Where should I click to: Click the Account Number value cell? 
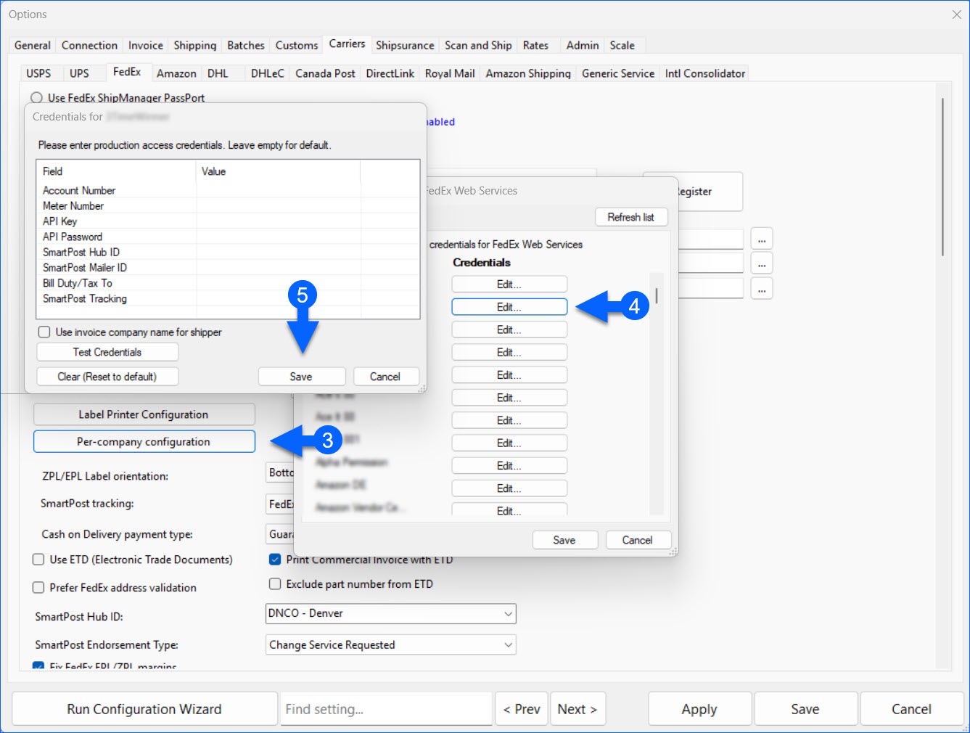point(279,190)
